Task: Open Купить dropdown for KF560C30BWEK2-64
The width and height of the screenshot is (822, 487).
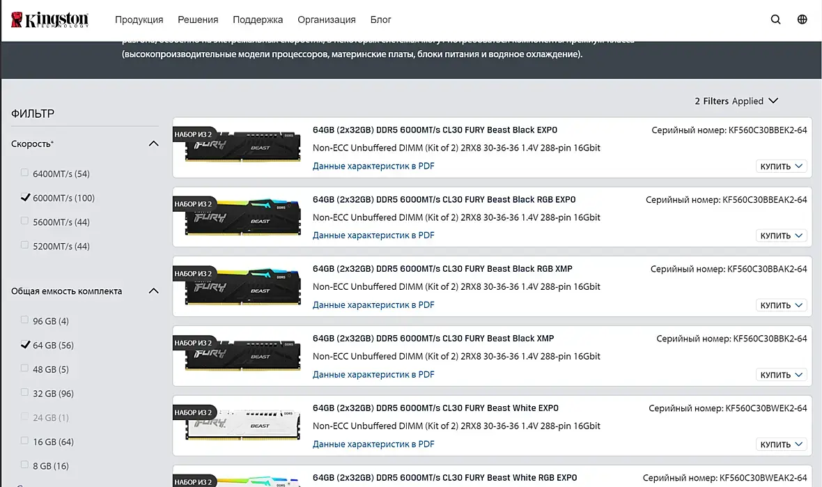Action: coord(781,445)
